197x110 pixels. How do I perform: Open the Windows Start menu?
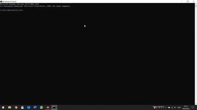coord(3,107)
